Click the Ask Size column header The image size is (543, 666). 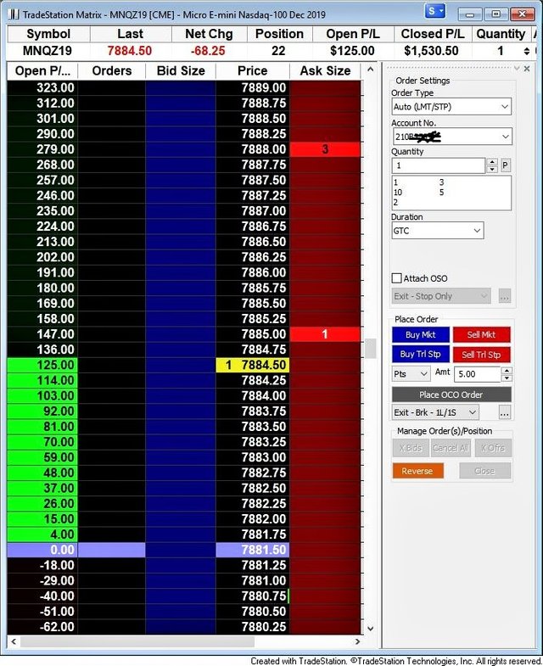tap(325, 71)
